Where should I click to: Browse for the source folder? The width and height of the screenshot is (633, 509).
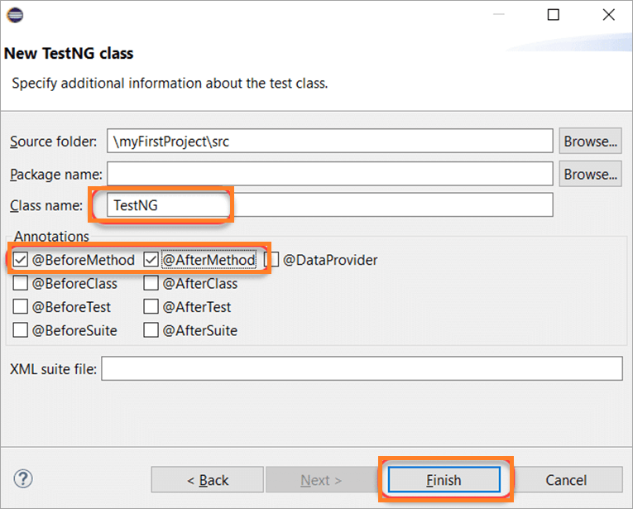click(590, 142)
